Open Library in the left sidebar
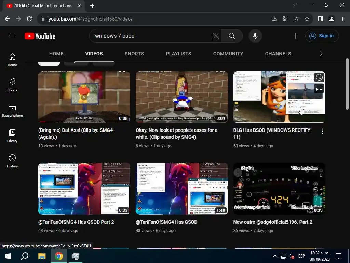 click(12, 136)
